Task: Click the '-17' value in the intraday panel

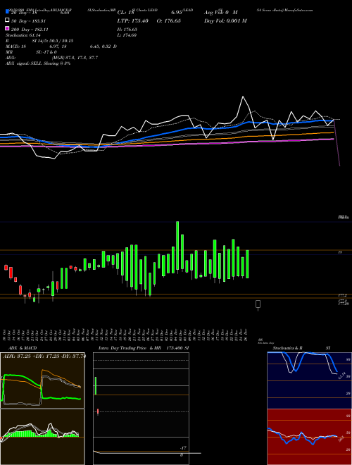Action: 183,448
